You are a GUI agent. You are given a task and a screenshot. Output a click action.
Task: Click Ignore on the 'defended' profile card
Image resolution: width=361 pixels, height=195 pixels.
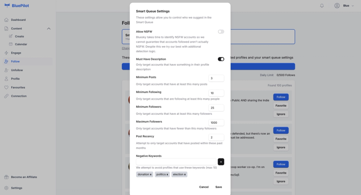281,147
